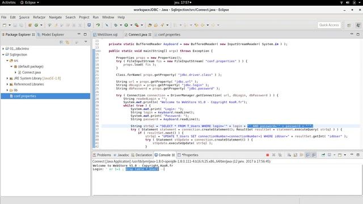Click the Skip All Breakpoints icon
The height and width of the screenshot is (204, 363).
(x=107, y=25)
